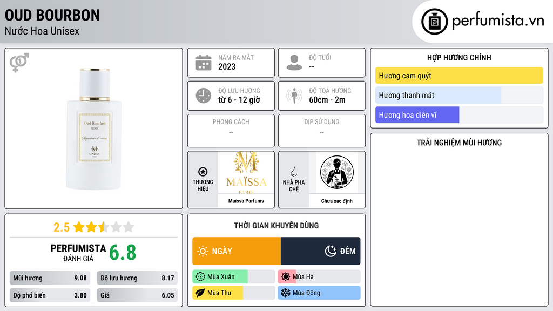The image size is (553, 311).
Task: Click the unisex gender symbol icon
Action: [x=19, y=63]
